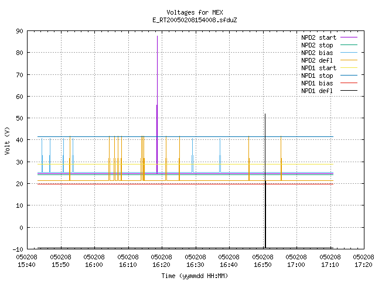375x281 pixels.
Task: Click the x-axis time label 16:10
Action: pos(128,265)
